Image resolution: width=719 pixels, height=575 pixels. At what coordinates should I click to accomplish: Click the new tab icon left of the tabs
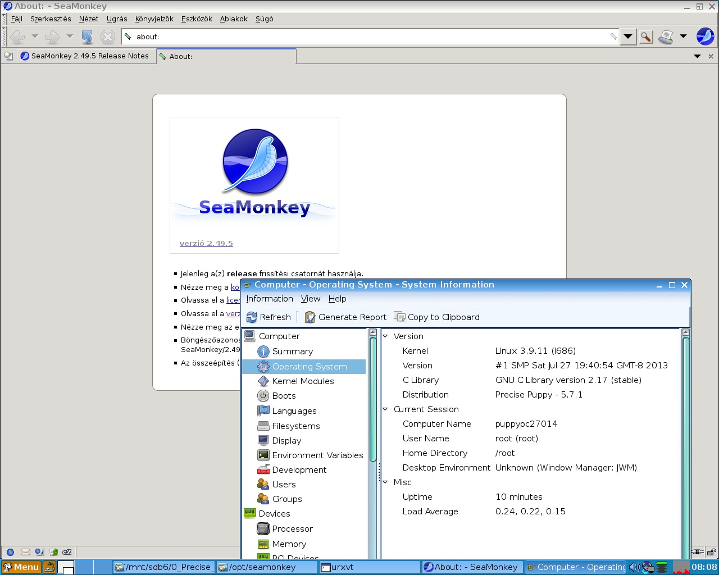coord(8,56)
